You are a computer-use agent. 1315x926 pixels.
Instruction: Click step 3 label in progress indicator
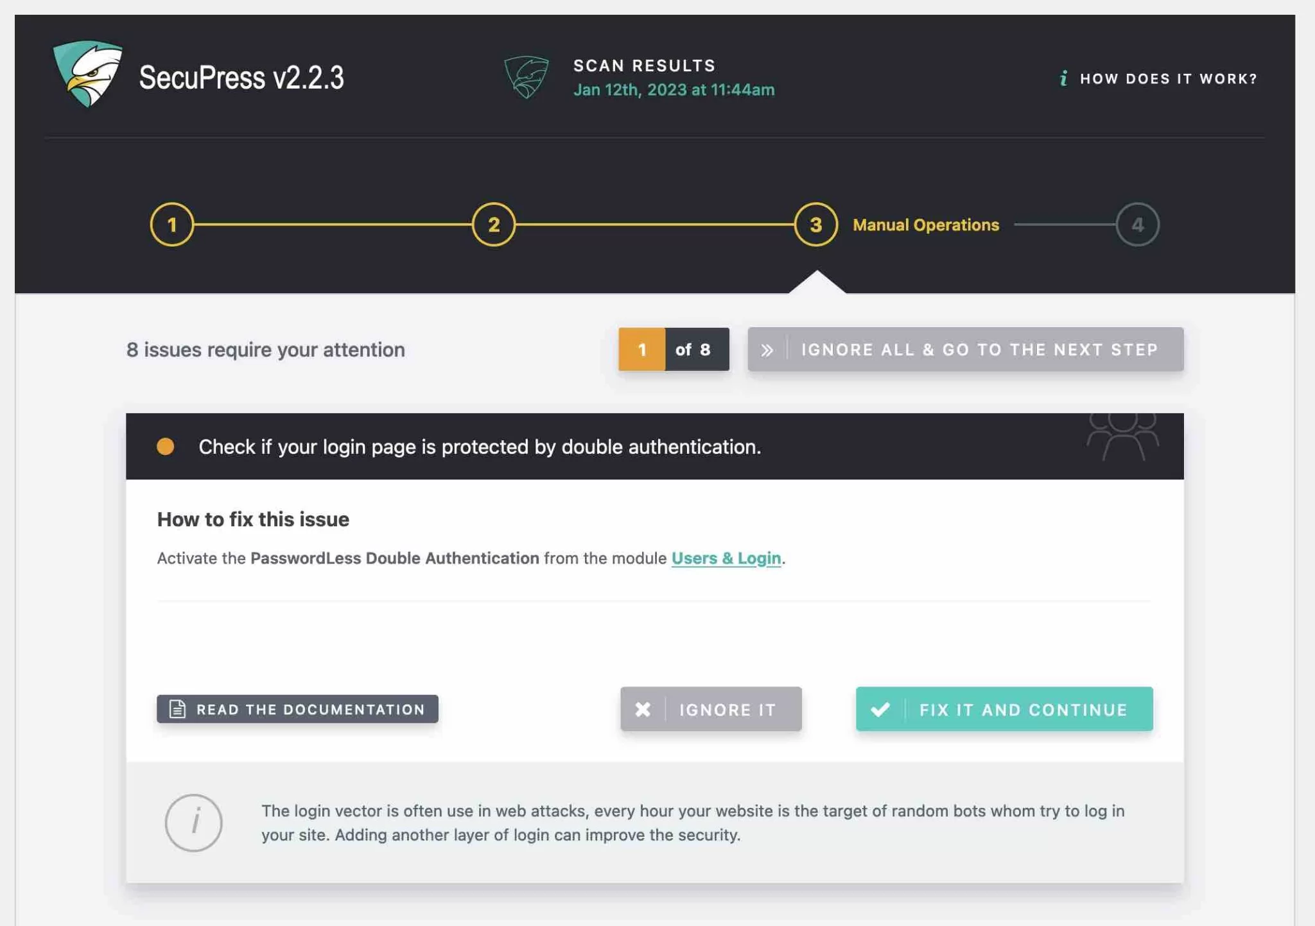[x=924, y=223]
